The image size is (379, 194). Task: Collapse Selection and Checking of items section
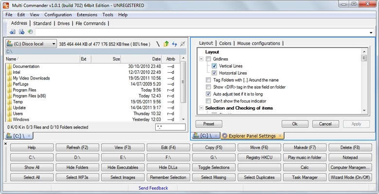(201, 108)
